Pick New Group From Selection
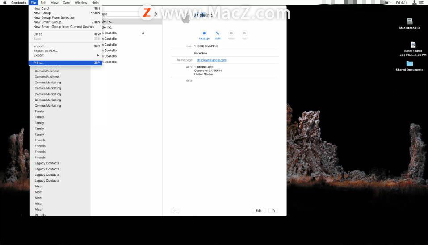Image resolution: width=428 pixels, height=245 pixels. coord(65,17)
